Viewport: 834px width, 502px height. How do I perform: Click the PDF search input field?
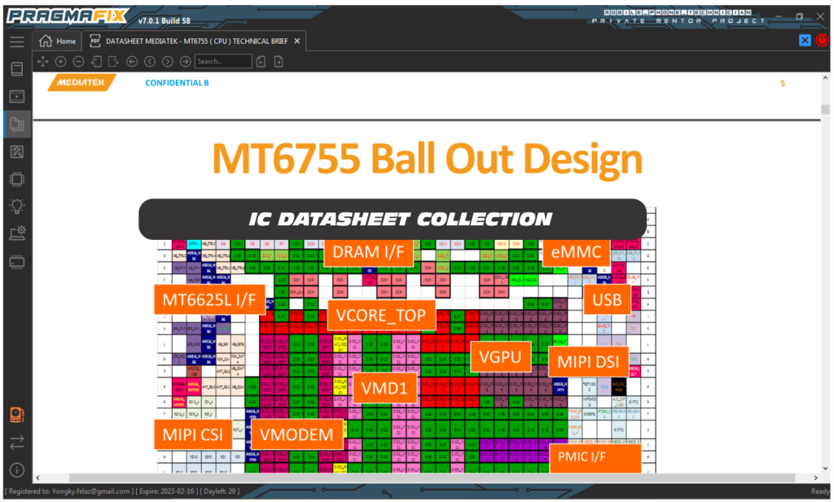pos(223,61)
